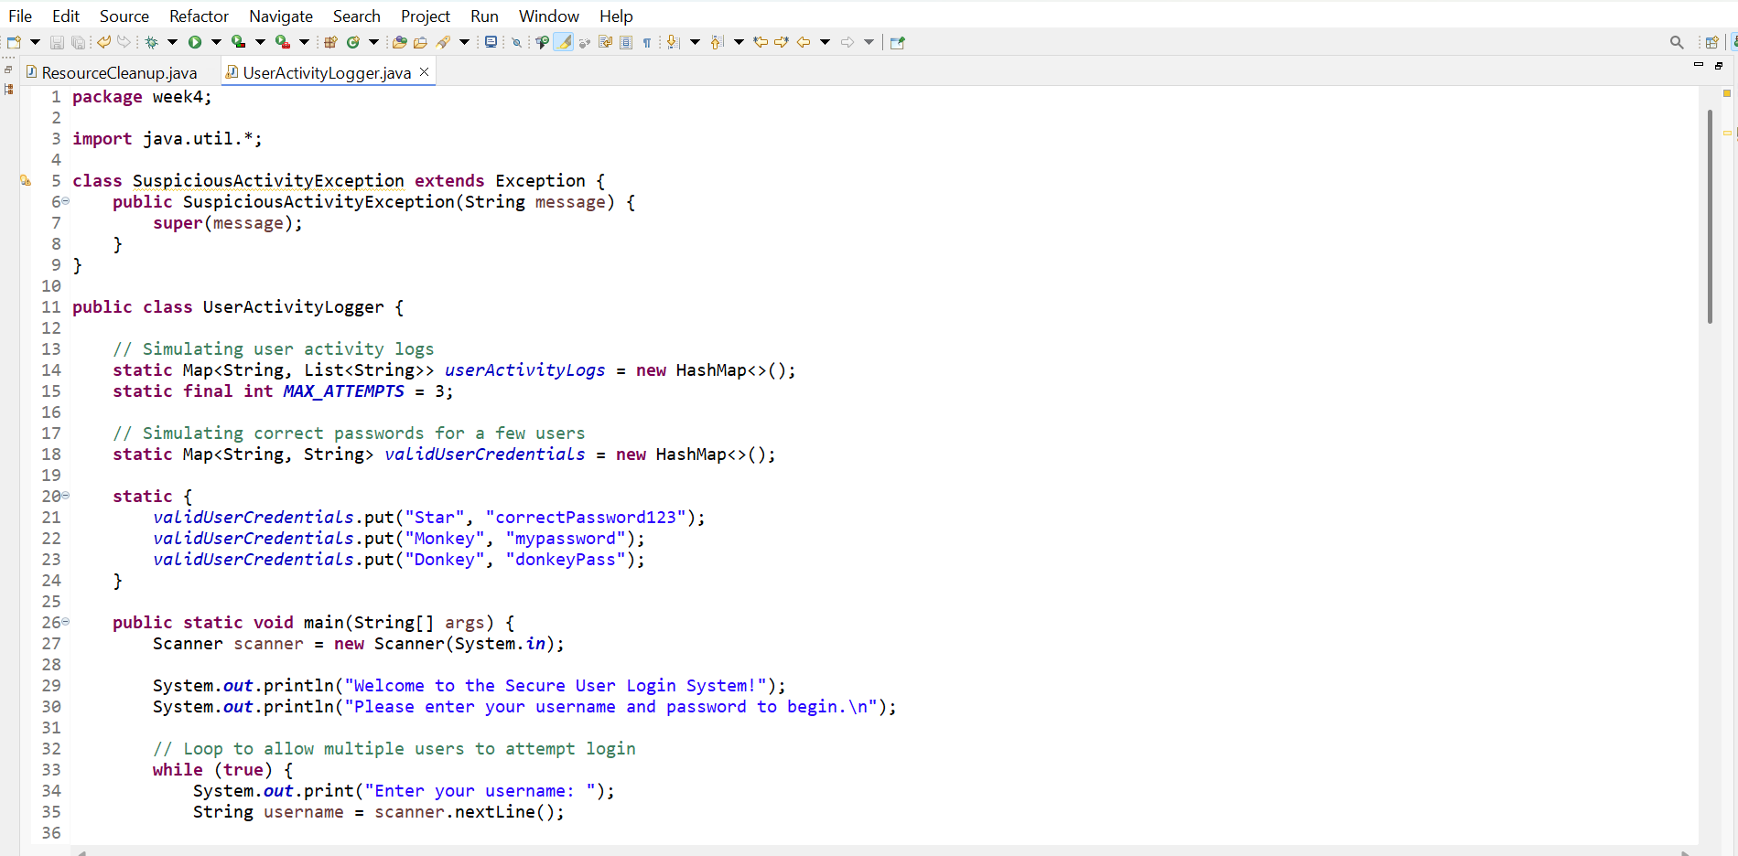The width and height of the screenshot is (1738, 856).
Task: Click the MAX_ATTEMPTS constant name
Action: coord(343,391)
